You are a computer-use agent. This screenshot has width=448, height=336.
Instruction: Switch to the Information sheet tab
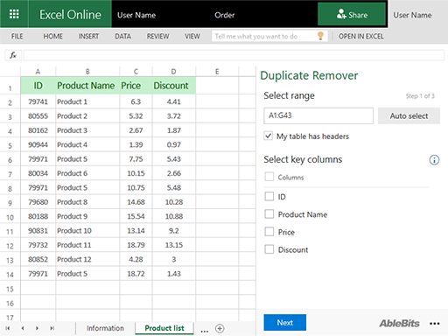[x=105, y=328]
